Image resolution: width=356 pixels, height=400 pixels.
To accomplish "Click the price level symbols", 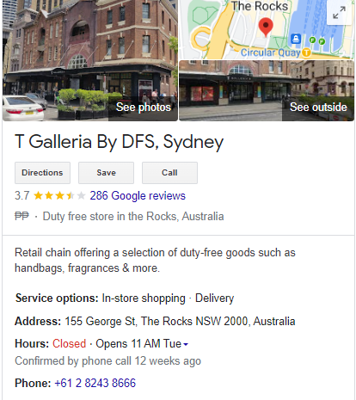I will [21, 216].
